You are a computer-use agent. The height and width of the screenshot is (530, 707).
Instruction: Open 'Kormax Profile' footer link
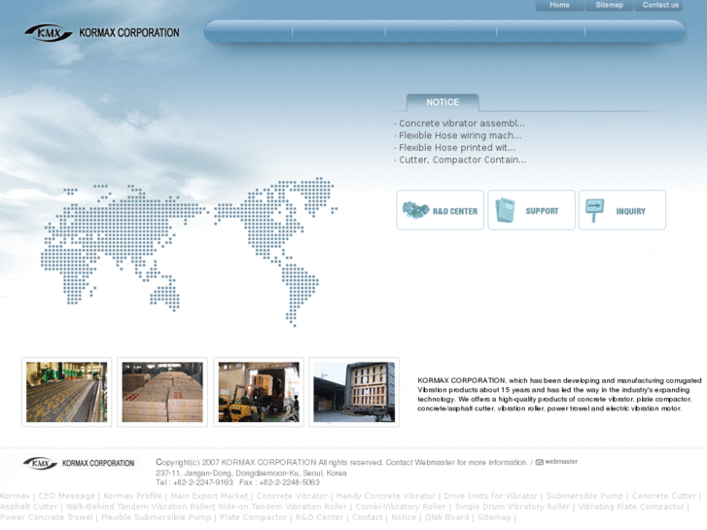coord(132,496)
